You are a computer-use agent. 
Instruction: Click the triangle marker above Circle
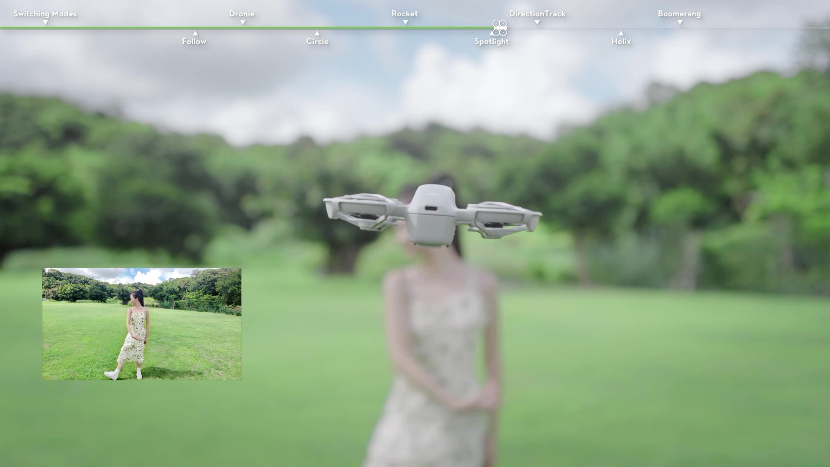pyautogui.click(x=317, y=33)
